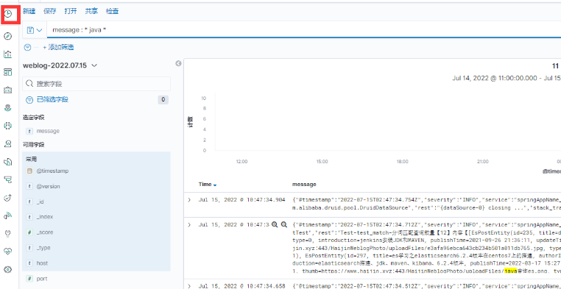Click filter options icon beside 添加筛选
Screen dimensions: 561x289
pos(27,47)
